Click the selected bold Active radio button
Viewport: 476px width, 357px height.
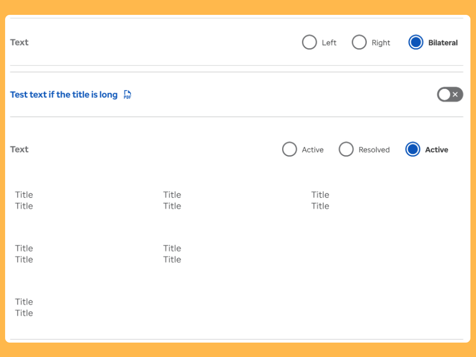[413, 150]
